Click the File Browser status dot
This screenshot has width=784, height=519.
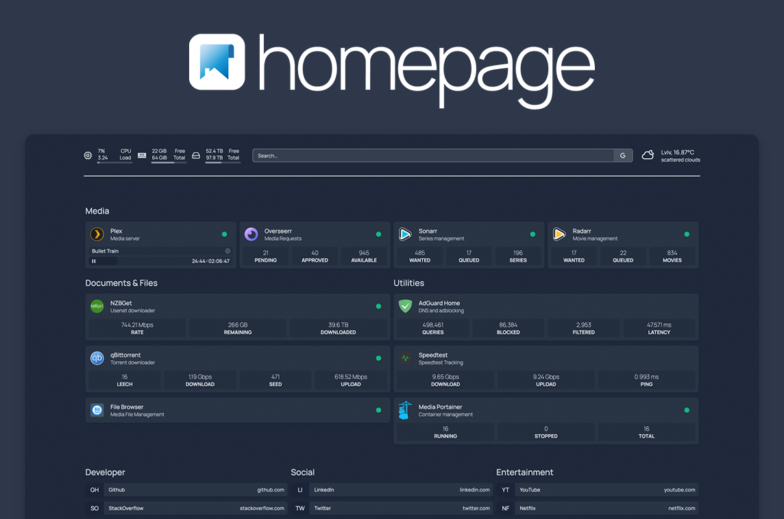[378, 410]
